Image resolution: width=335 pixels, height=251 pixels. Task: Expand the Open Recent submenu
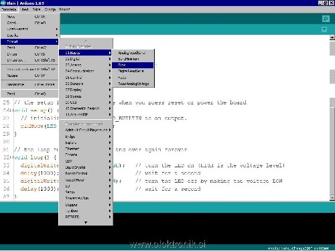pyautogui.click(x=30, y=29)
